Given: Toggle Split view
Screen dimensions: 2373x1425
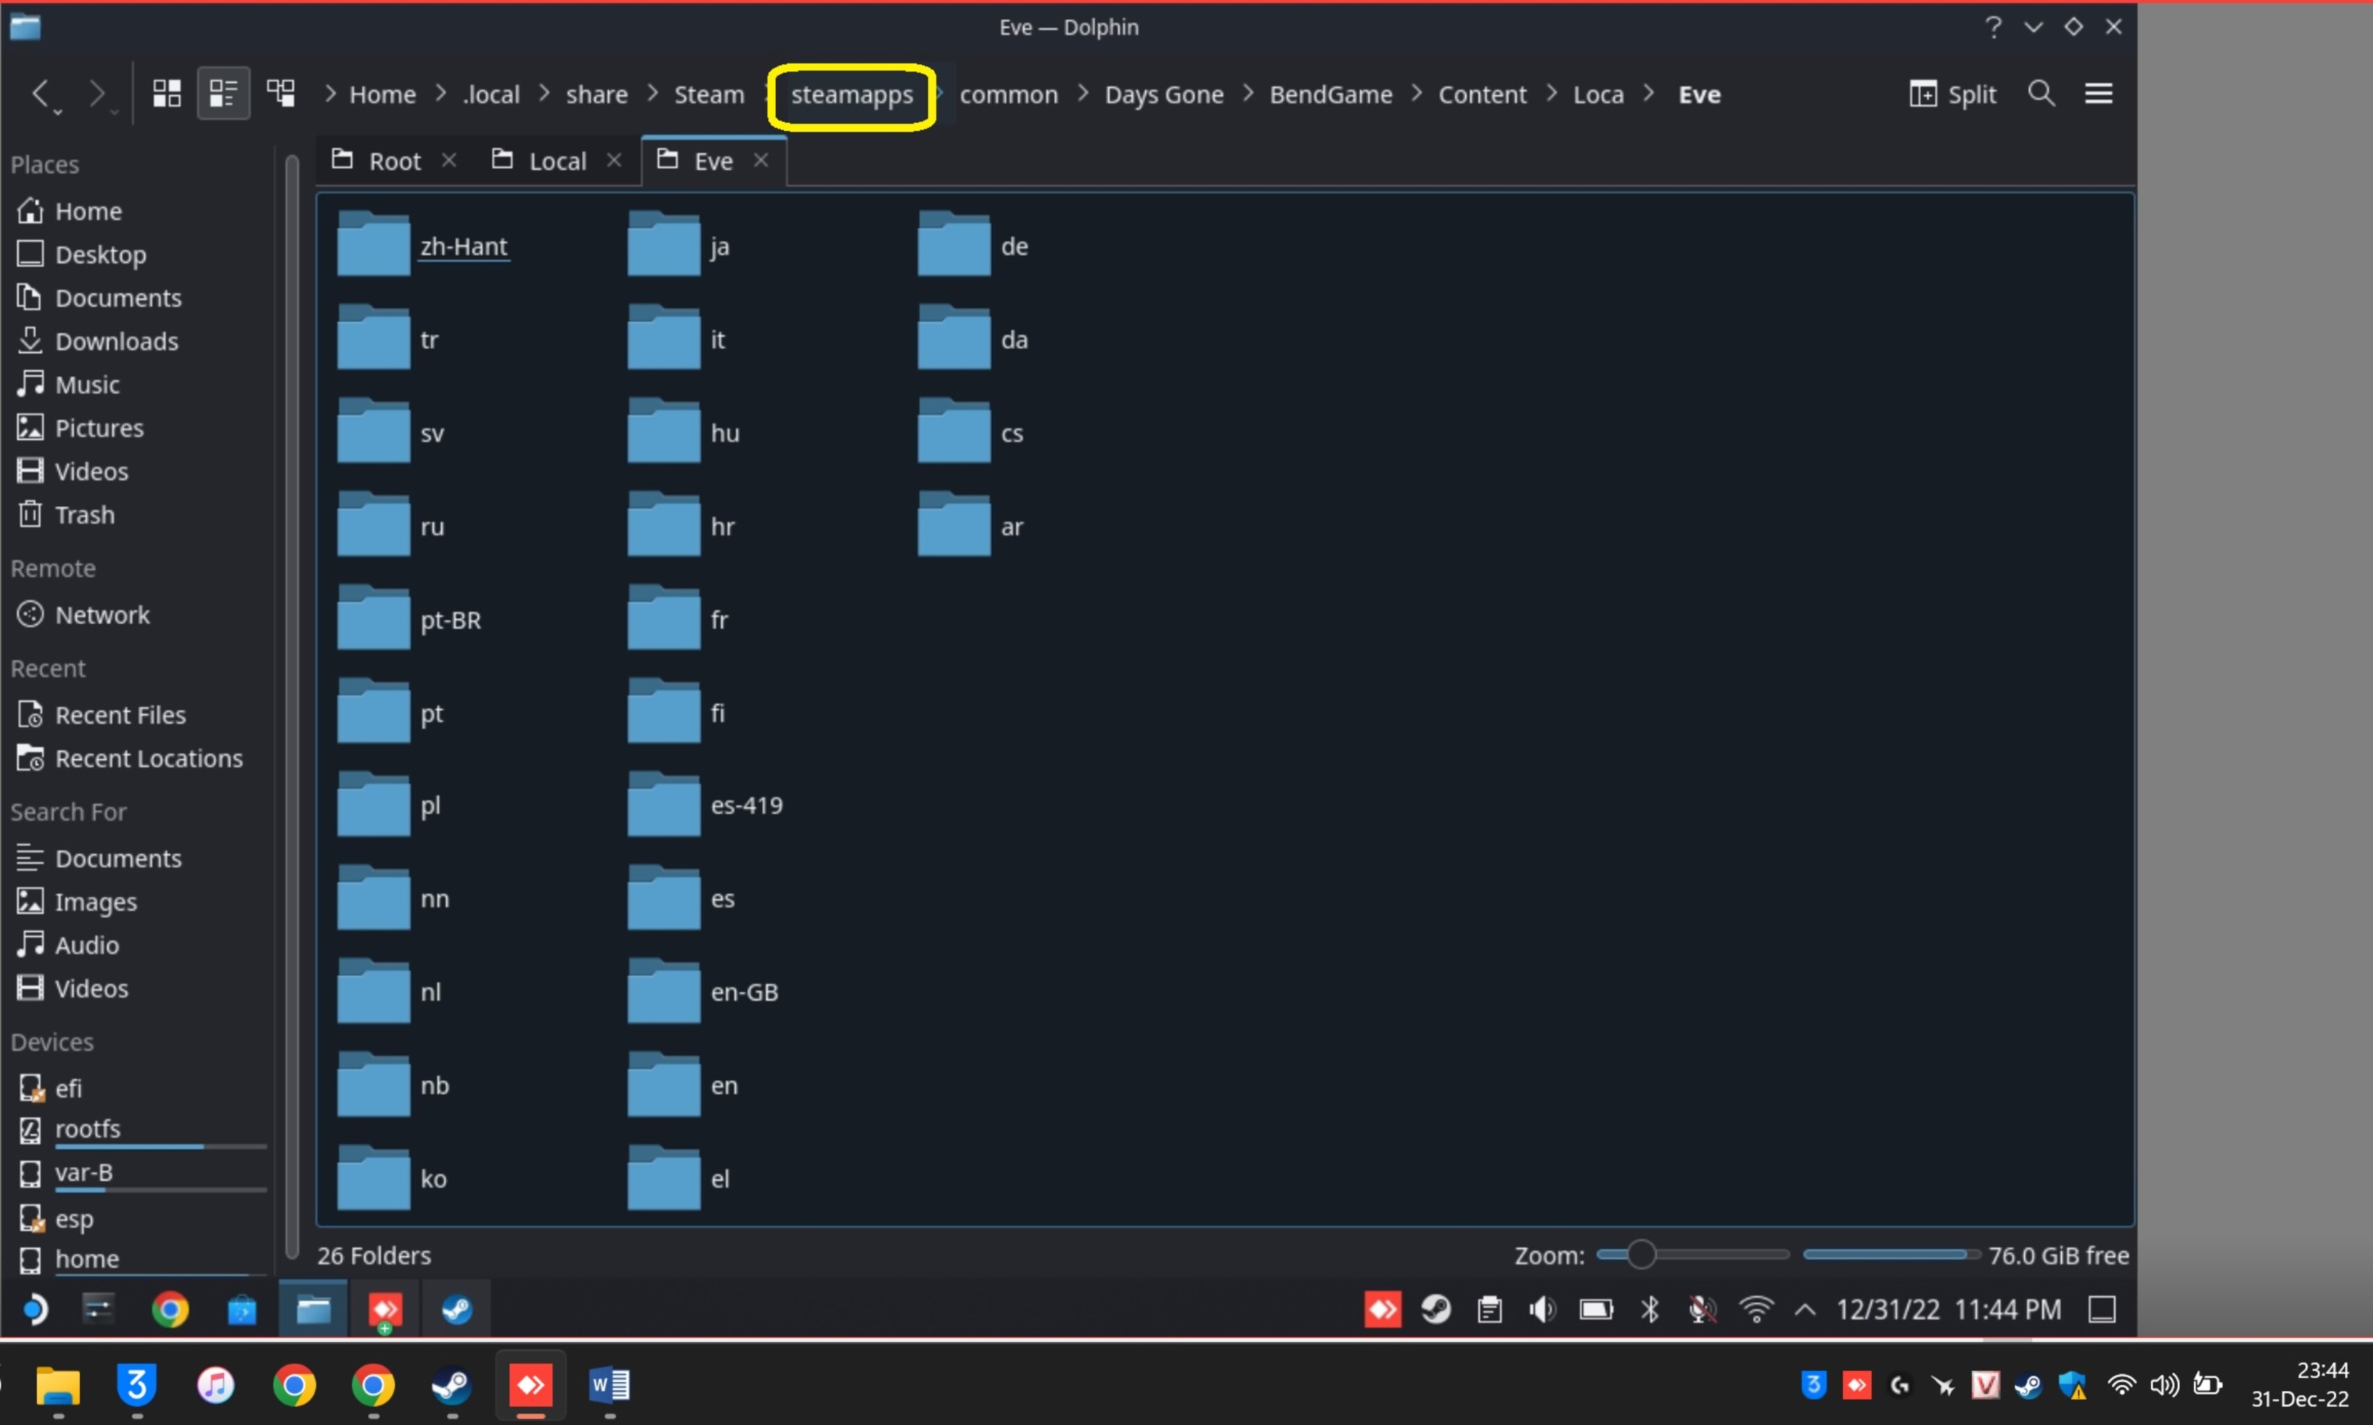Looking at the screenshot, I should point(1953,94).
